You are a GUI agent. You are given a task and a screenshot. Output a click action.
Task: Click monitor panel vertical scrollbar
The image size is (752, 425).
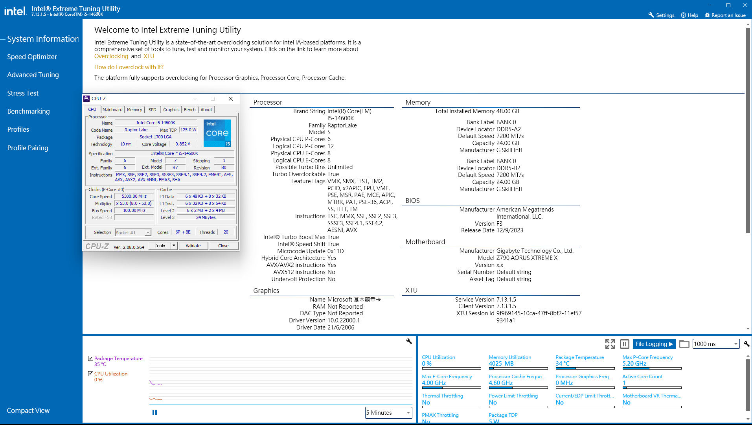click(748, 385)
